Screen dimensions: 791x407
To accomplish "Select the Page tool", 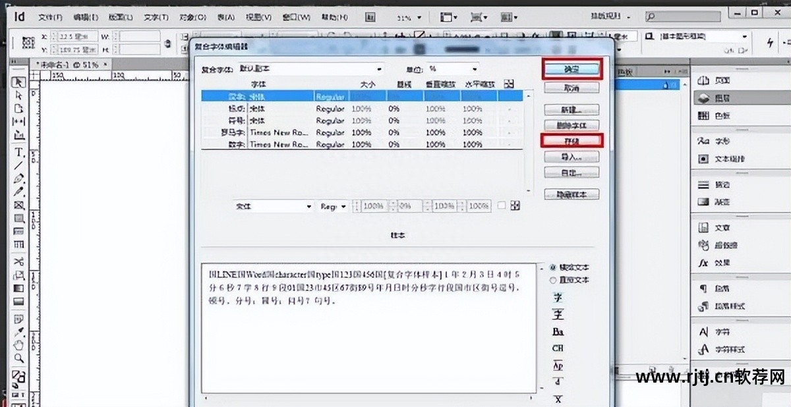I will [x=19, y=109].
